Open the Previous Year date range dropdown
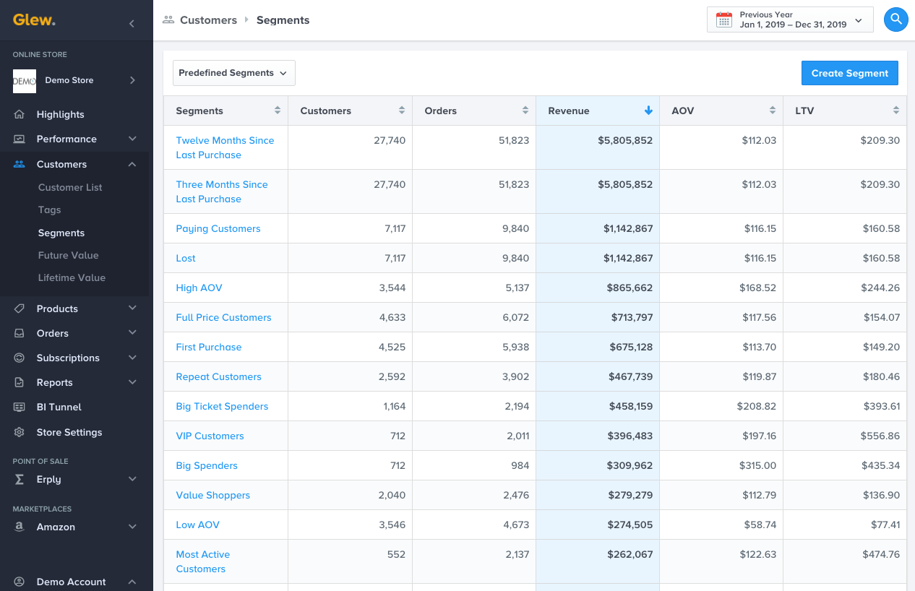The height and width of the screenshot is (591, 915). pos(790,20)
